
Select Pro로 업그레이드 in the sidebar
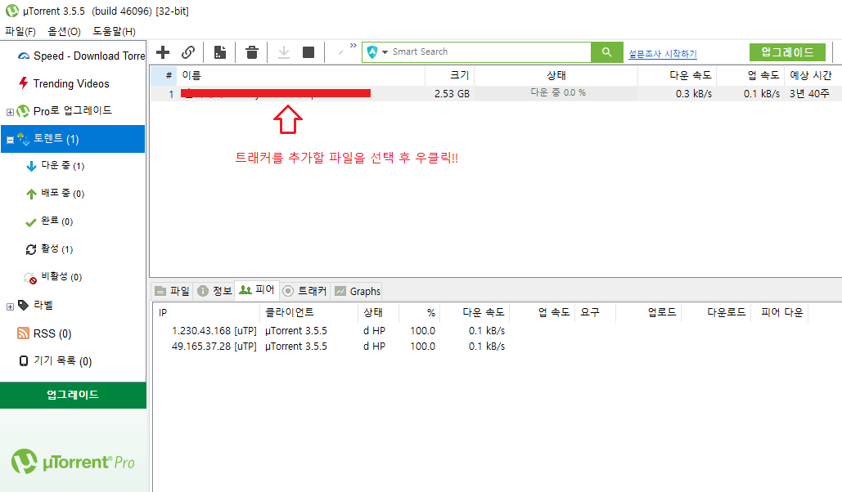(x=65, y=111)
